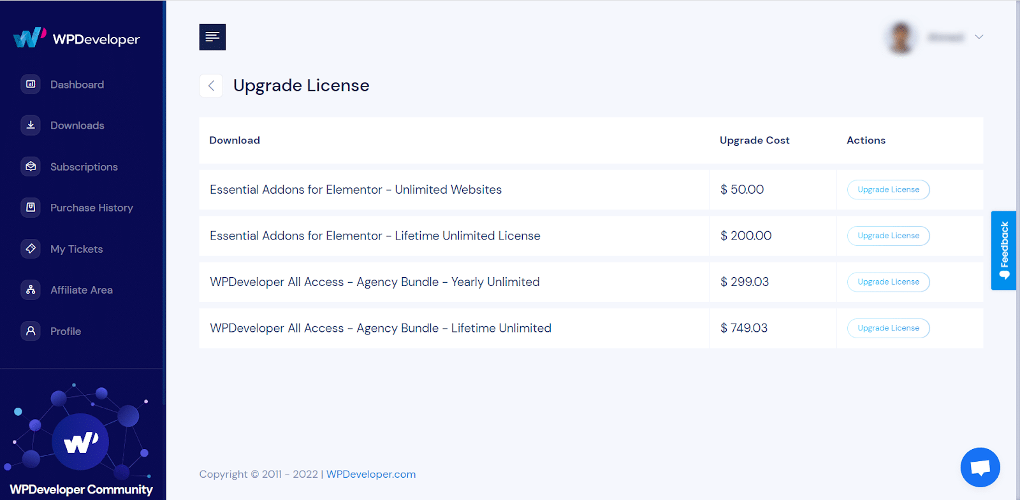The height and width of the screenshot is (500, 1020).
Task: Upgrade License for Agency Bundle Lifetime Unlimited
Action: point(888,328)
